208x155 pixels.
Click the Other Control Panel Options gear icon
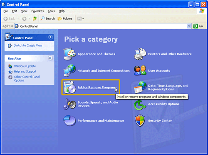(10, 77)
